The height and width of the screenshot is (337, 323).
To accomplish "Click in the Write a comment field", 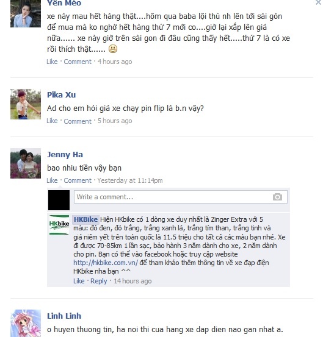I will [x=181, y=197].
